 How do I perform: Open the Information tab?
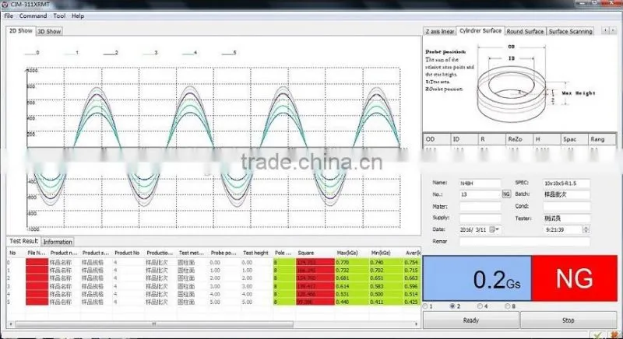[x=58, y=242]
